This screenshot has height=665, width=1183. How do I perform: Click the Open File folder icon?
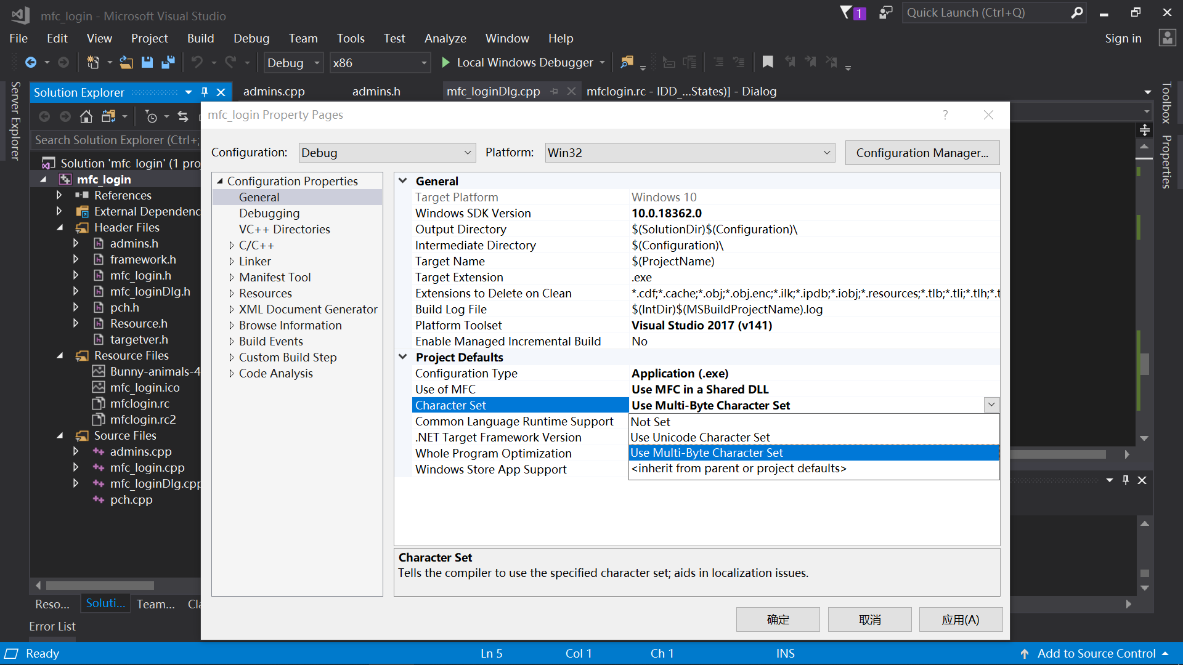[126, 62]
